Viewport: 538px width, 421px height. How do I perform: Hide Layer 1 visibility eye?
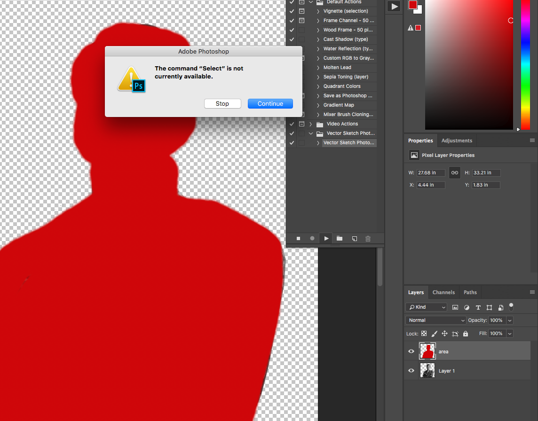tap(411, 371)
